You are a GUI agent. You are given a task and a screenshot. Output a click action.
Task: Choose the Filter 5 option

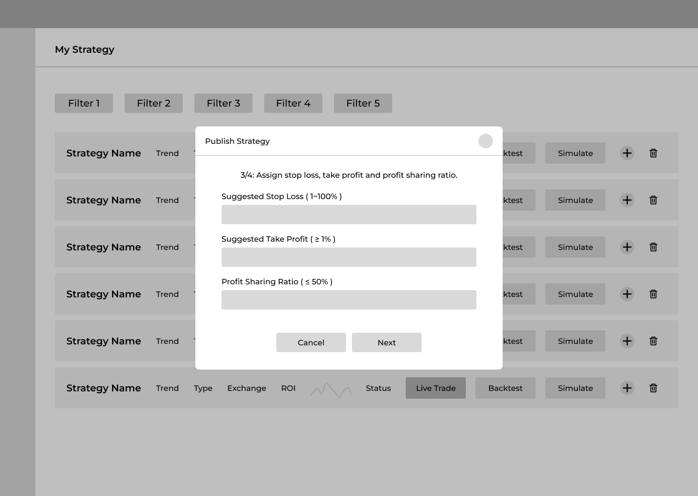tap(363, 103)
